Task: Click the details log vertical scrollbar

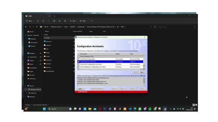Action: (144, 82)
